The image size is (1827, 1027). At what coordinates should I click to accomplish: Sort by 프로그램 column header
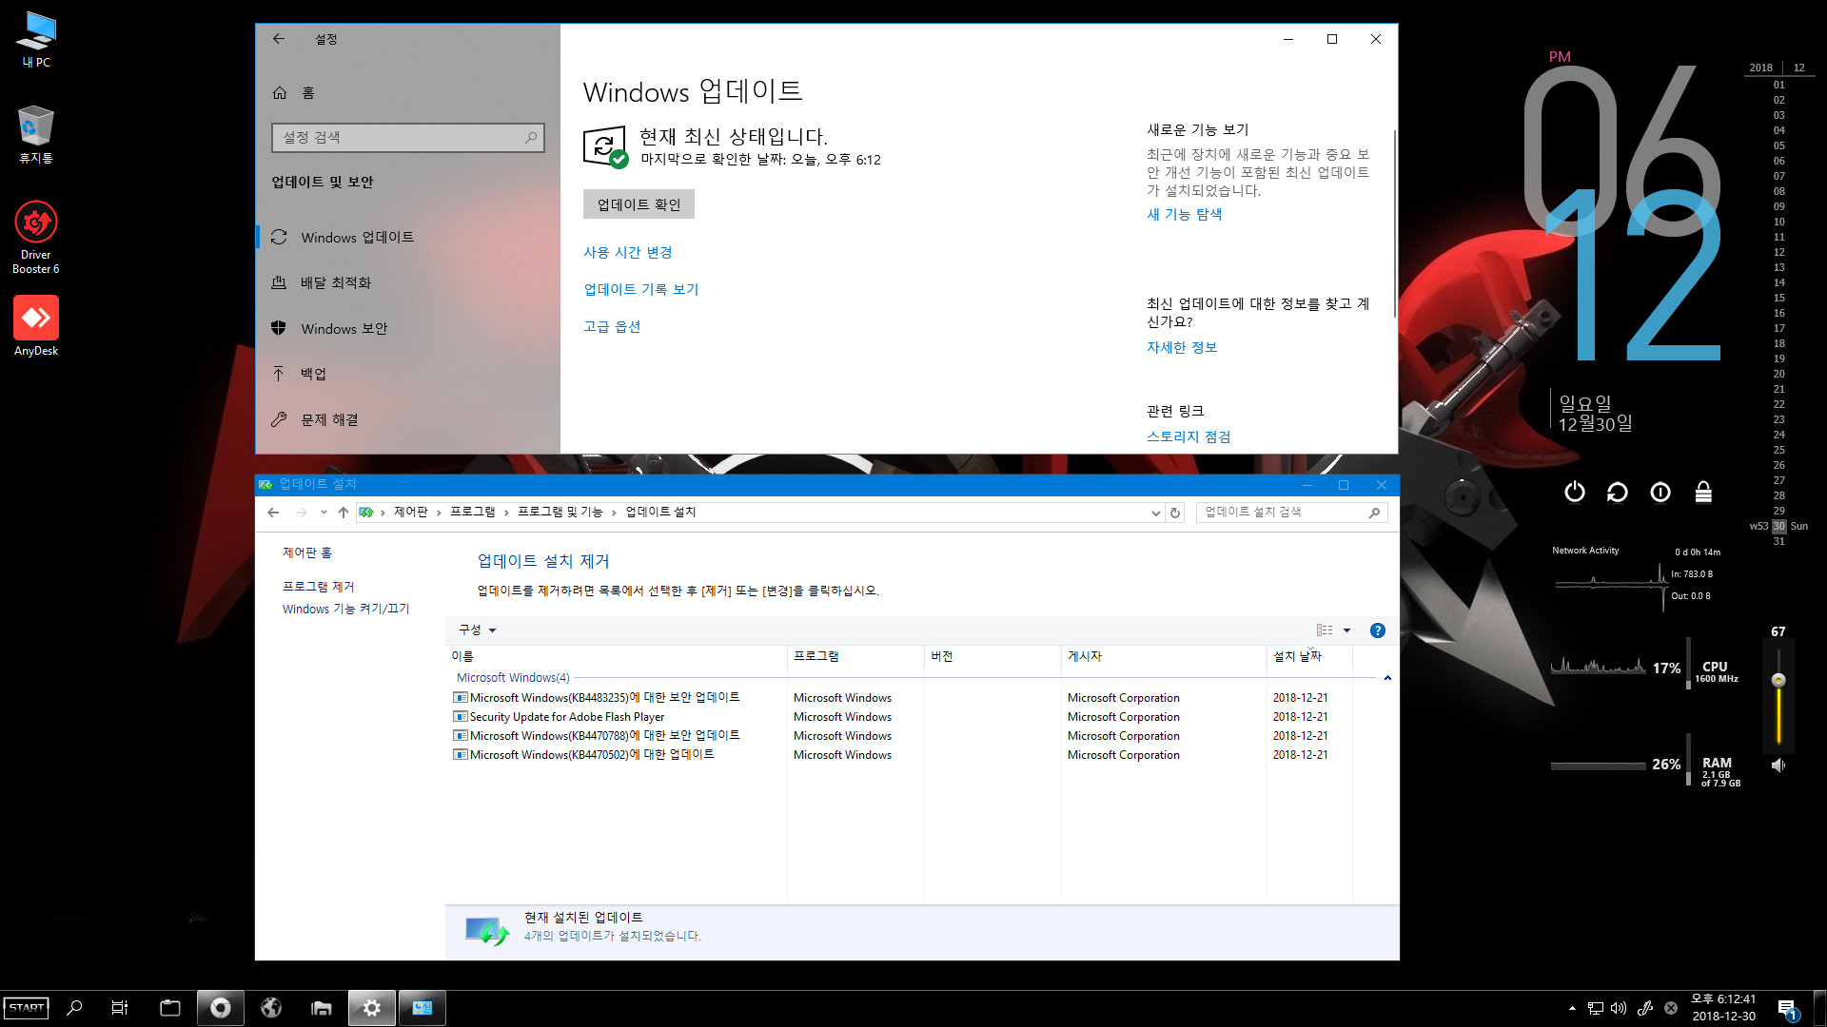(x=856, y=656)
